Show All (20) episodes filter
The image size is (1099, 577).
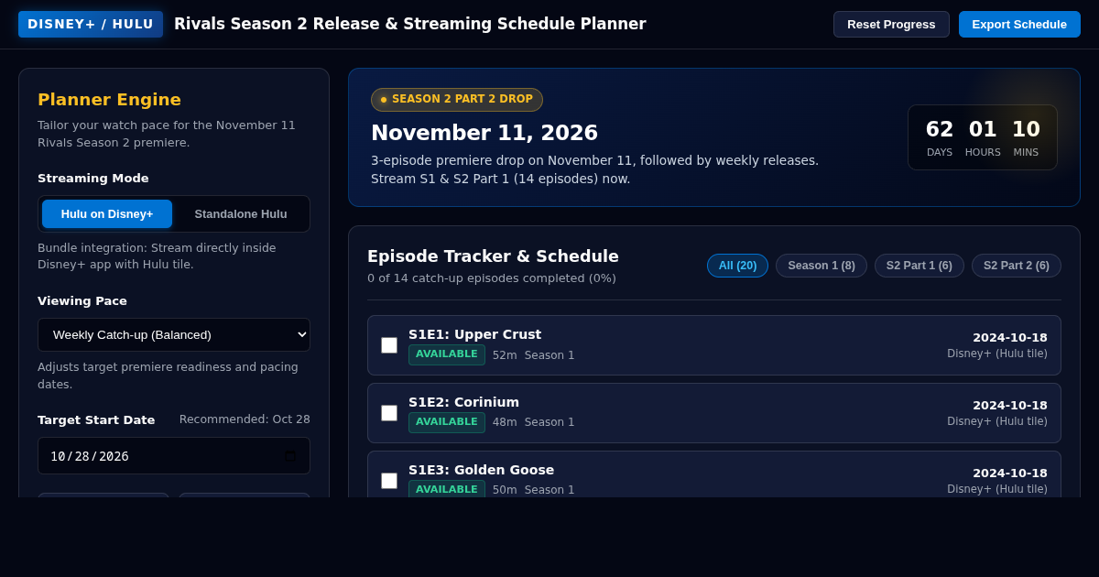(x=737, y=266)
